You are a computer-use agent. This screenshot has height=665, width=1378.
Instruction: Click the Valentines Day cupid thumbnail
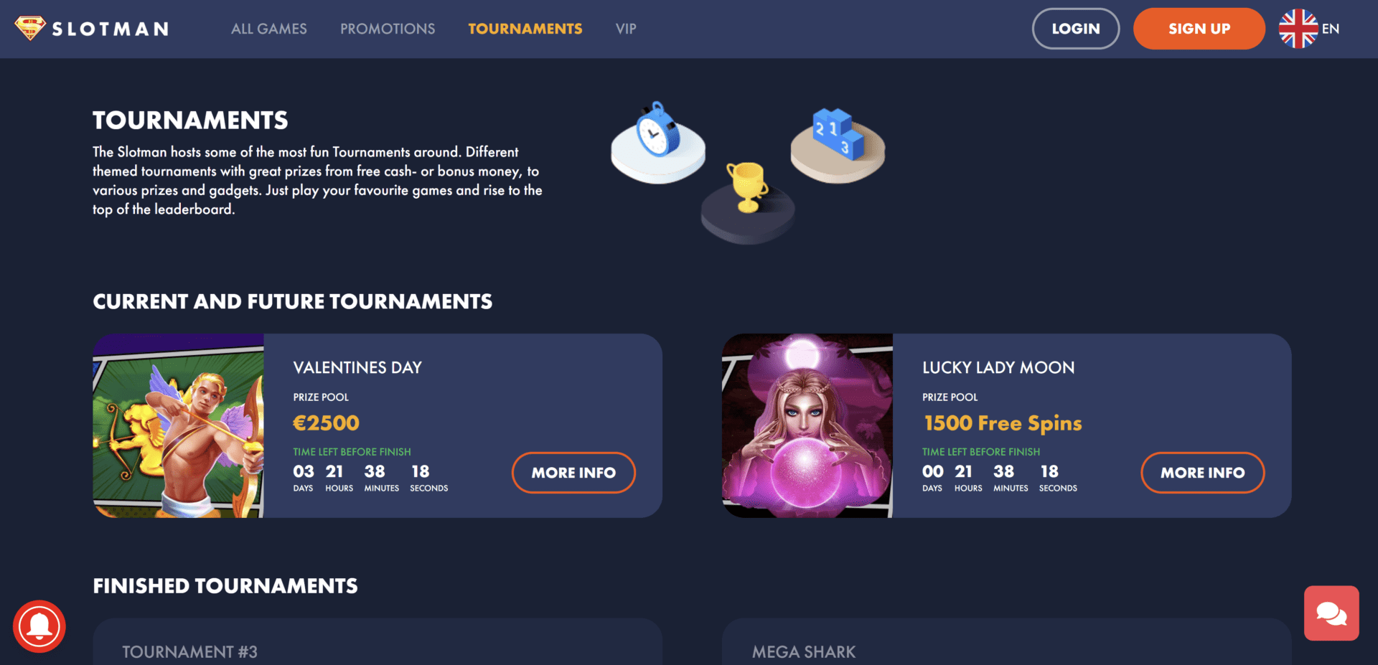pyautogui.click(x=178, y=425)
